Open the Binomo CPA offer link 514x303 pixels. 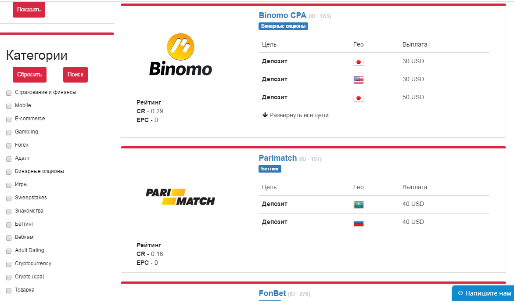click(282, 15)
